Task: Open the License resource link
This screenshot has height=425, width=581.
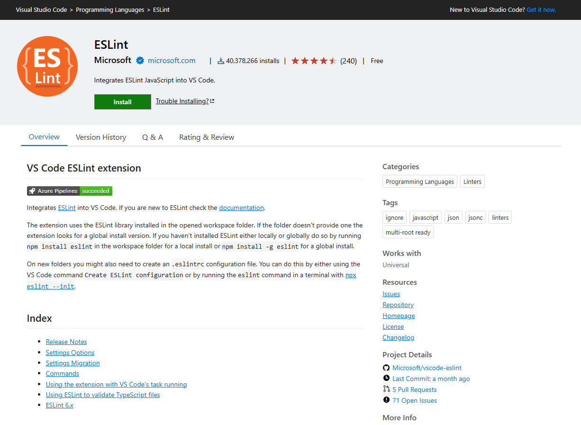Action: point(393,326)
